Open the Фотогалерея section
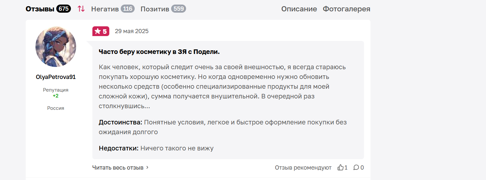Screen dimensions: 486x180 tap(346, 9)
